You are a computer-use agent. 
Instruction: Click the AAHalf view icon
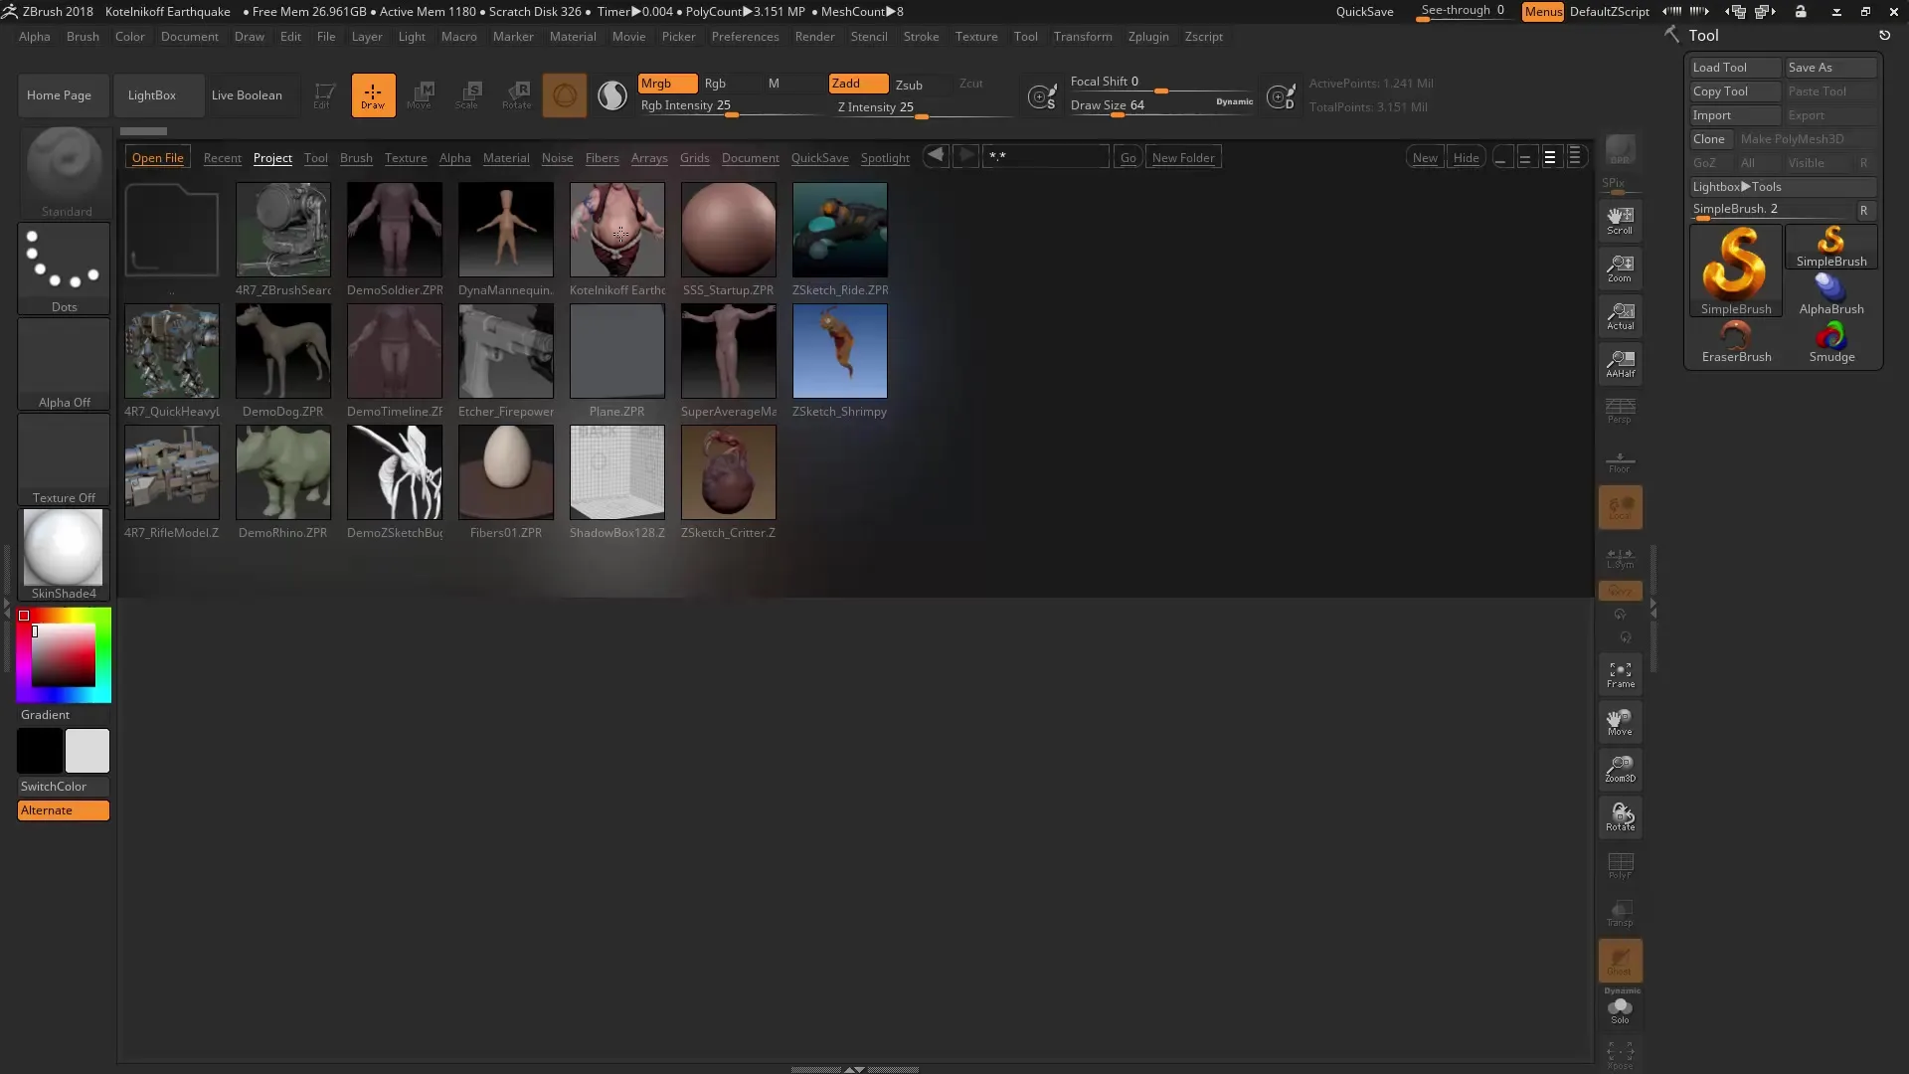pyautogui.click(x=1620, y=363)
